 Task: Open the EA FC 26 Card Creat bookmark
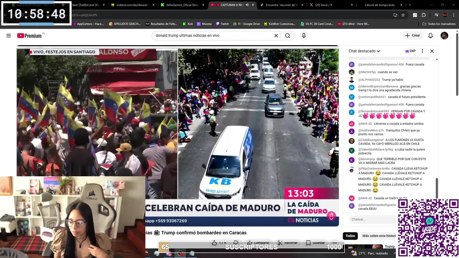tap(317, 24)
